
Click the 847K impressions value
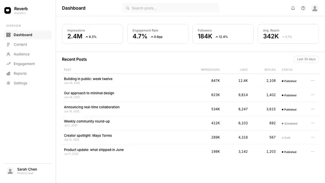click(x=216, y=81)
